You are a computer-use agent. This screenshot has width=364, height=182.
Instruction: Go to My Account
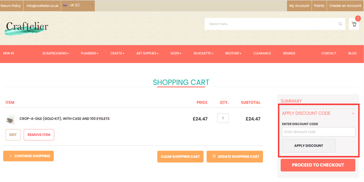coord(299,6)
